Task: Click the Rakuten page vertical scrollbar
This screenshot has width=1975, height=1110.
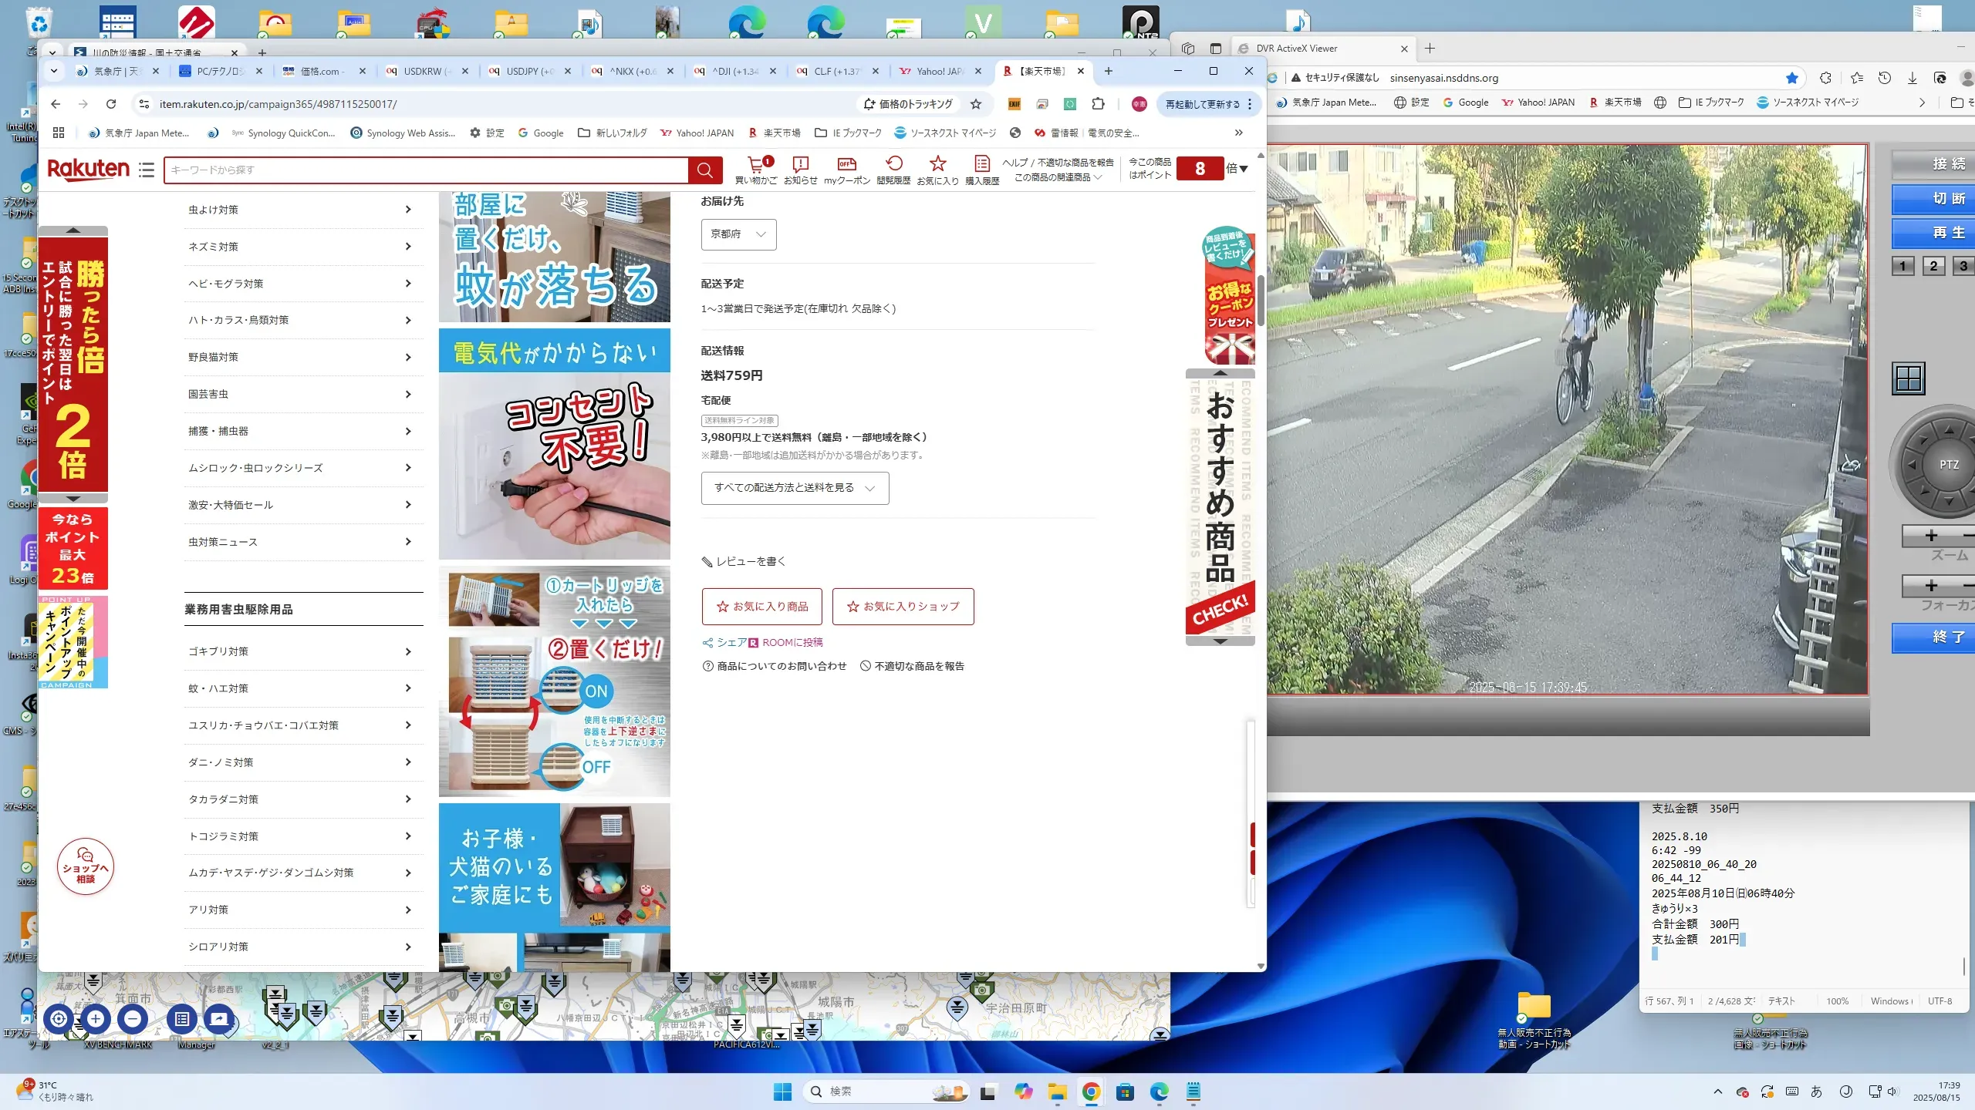Action: click(x=1260, y=301)
